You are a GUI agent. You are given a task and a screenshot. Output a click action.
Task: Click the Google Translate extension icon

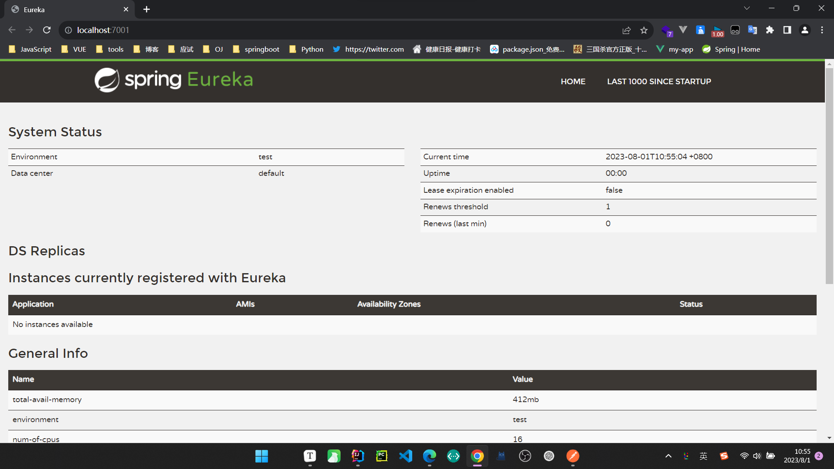[x=752, y=30]
